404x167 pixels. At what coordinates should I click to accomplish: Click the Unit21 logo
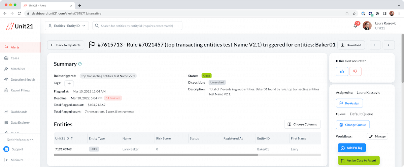[x=20, y=26]
